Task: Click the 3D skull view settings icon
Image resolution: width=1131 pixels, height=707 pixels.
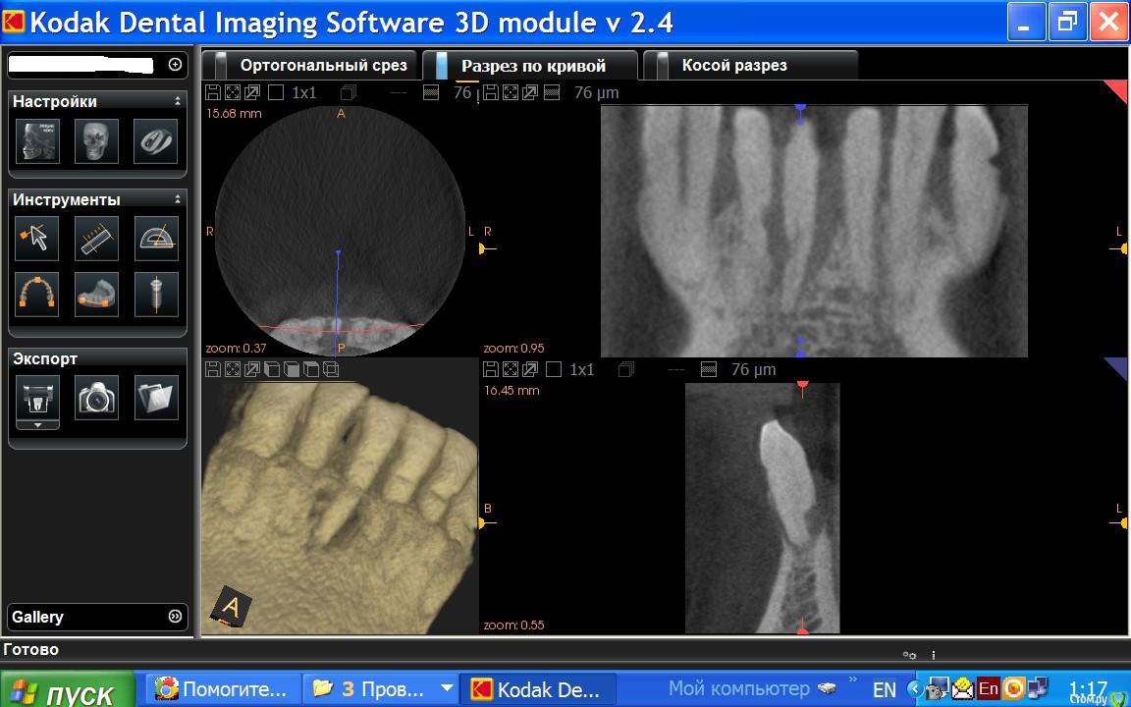Action: point(96,141)
